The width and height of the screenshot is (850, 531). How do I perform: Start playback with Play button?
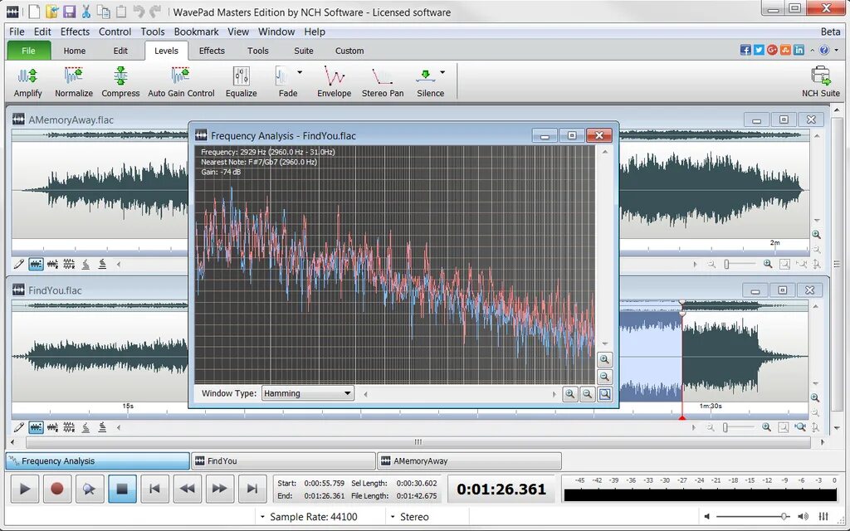click(x=24, y=489)
